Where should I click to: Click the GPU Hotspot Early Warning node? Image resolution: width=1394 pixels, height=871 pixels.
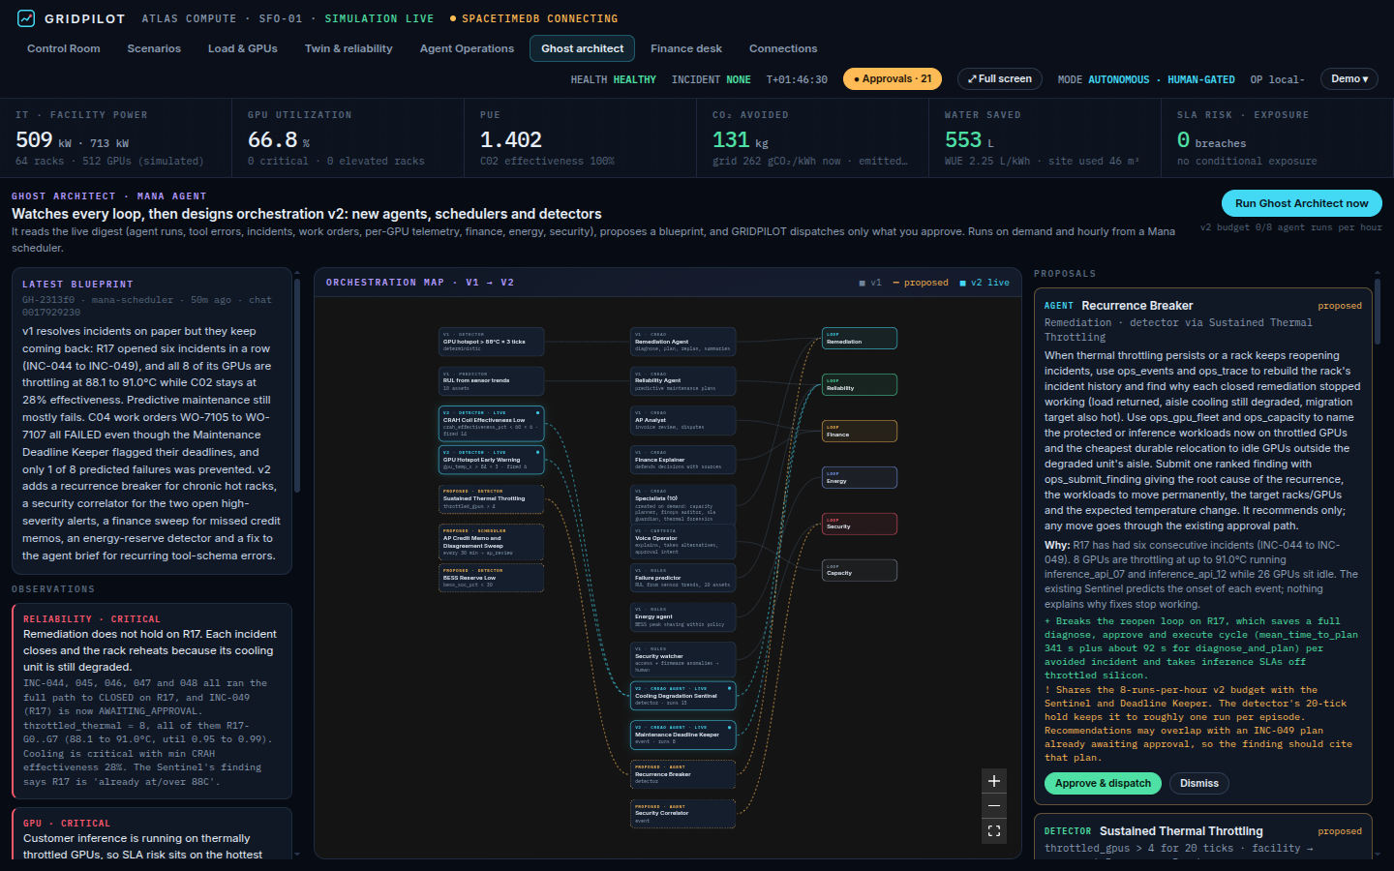coord(492,460)
